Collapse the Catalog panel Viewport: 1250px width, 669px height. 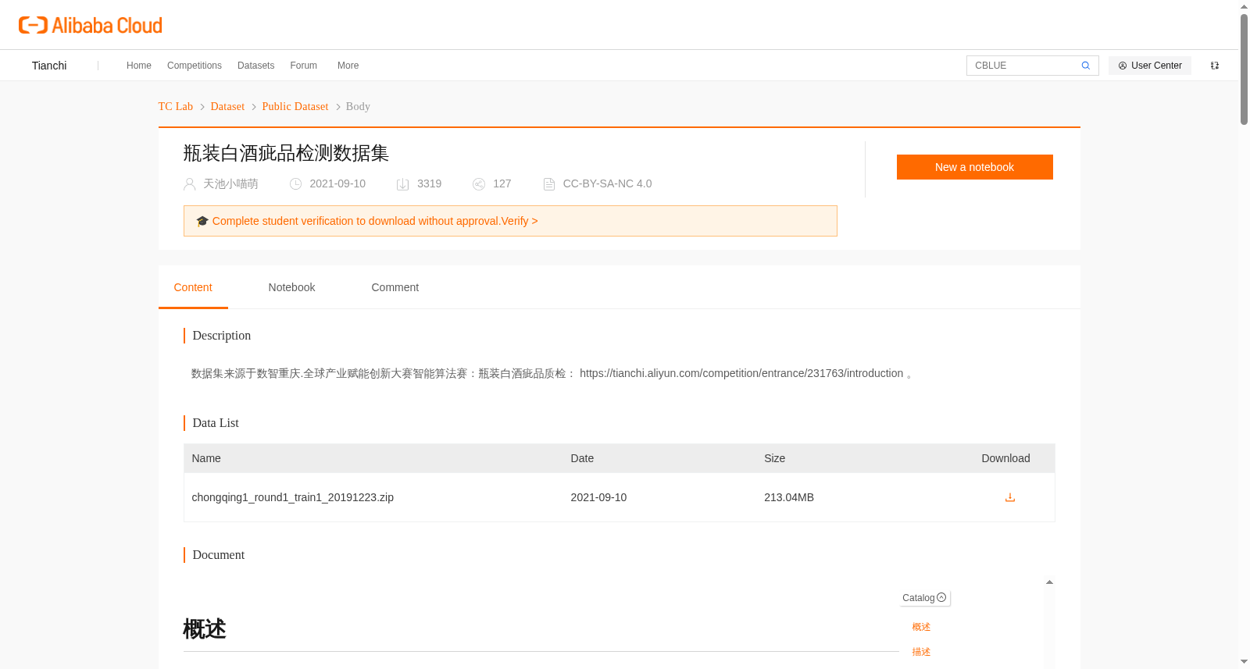(941, 598)
